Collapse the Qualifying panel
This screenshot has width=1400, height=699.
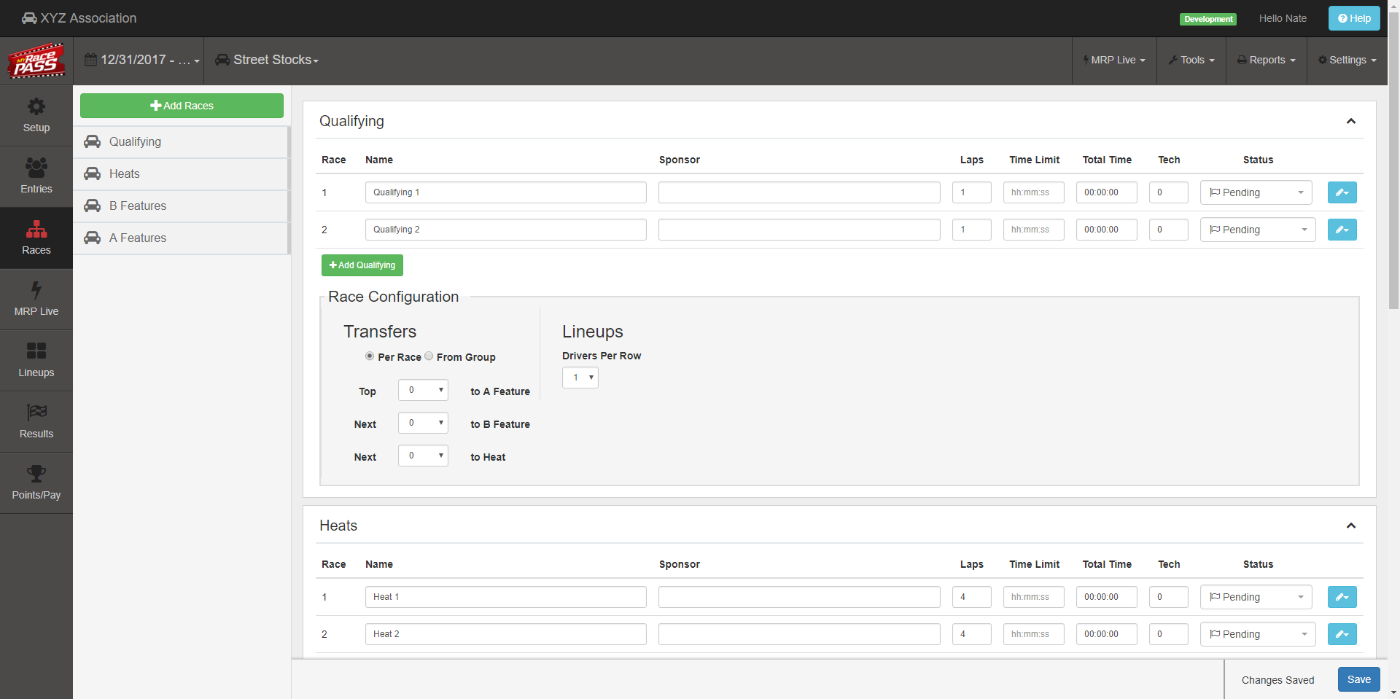pos(1350,121)
